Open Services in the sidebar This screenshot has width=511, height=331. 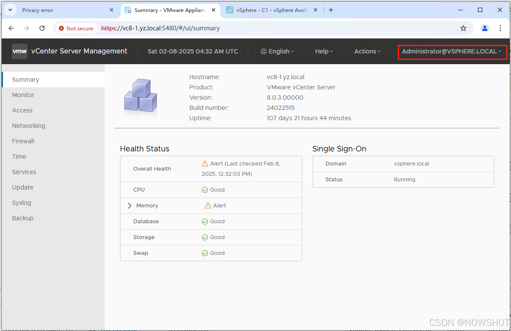[54, 172]
